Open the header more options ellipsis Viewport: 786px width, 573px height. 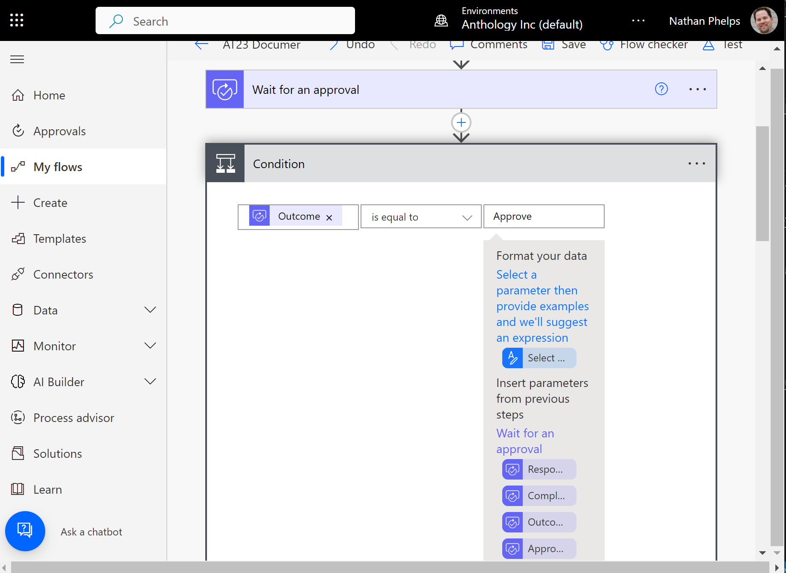point(638,20)
